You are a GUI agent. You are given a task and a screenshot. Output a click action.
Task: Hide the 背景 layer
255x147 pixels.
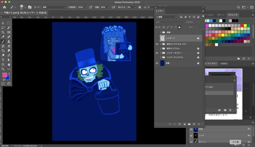(x=157, y=63)
